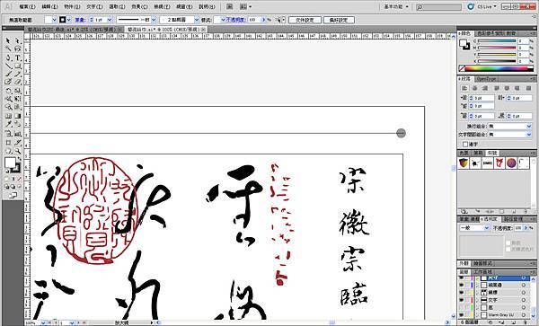Screen dimensions: 539x326
Task: Open the 物件 (Object) menu
Action: 72,6
